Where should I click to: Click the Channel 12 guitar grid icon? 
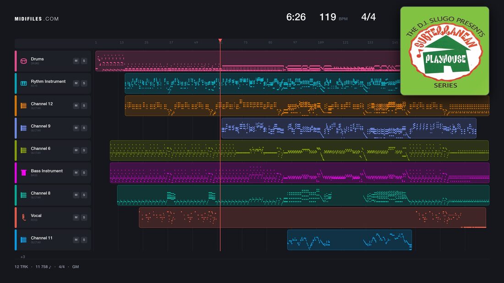23,106
